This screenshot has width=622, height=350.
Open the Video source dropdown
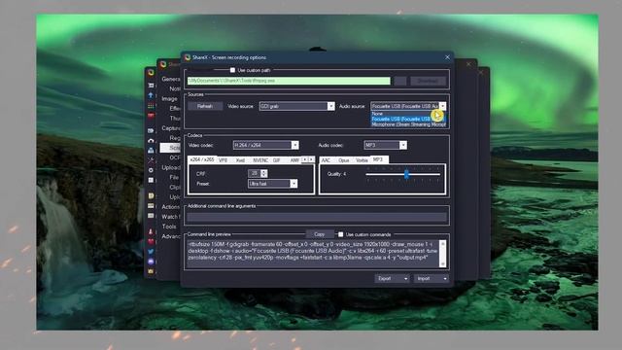click(x=297, y=106)
